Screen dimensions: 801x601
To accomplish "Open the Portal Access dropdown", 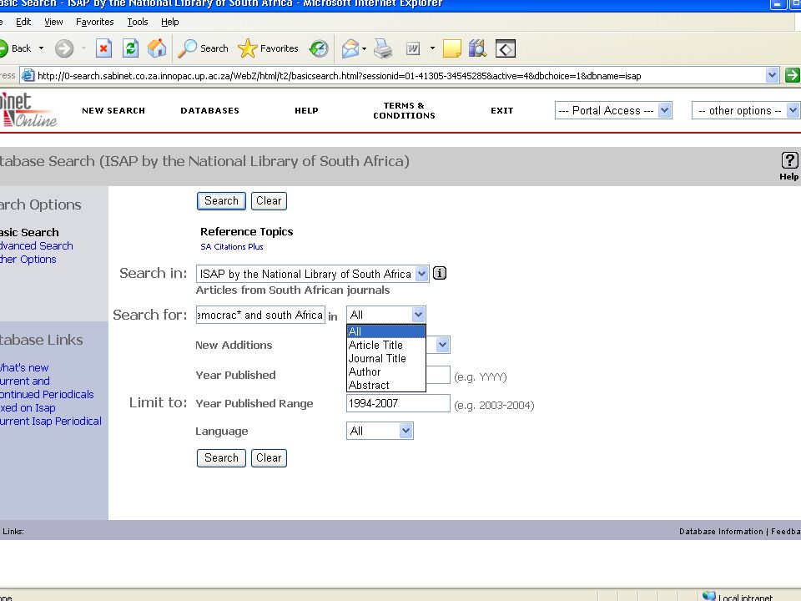I will [613, 110].
